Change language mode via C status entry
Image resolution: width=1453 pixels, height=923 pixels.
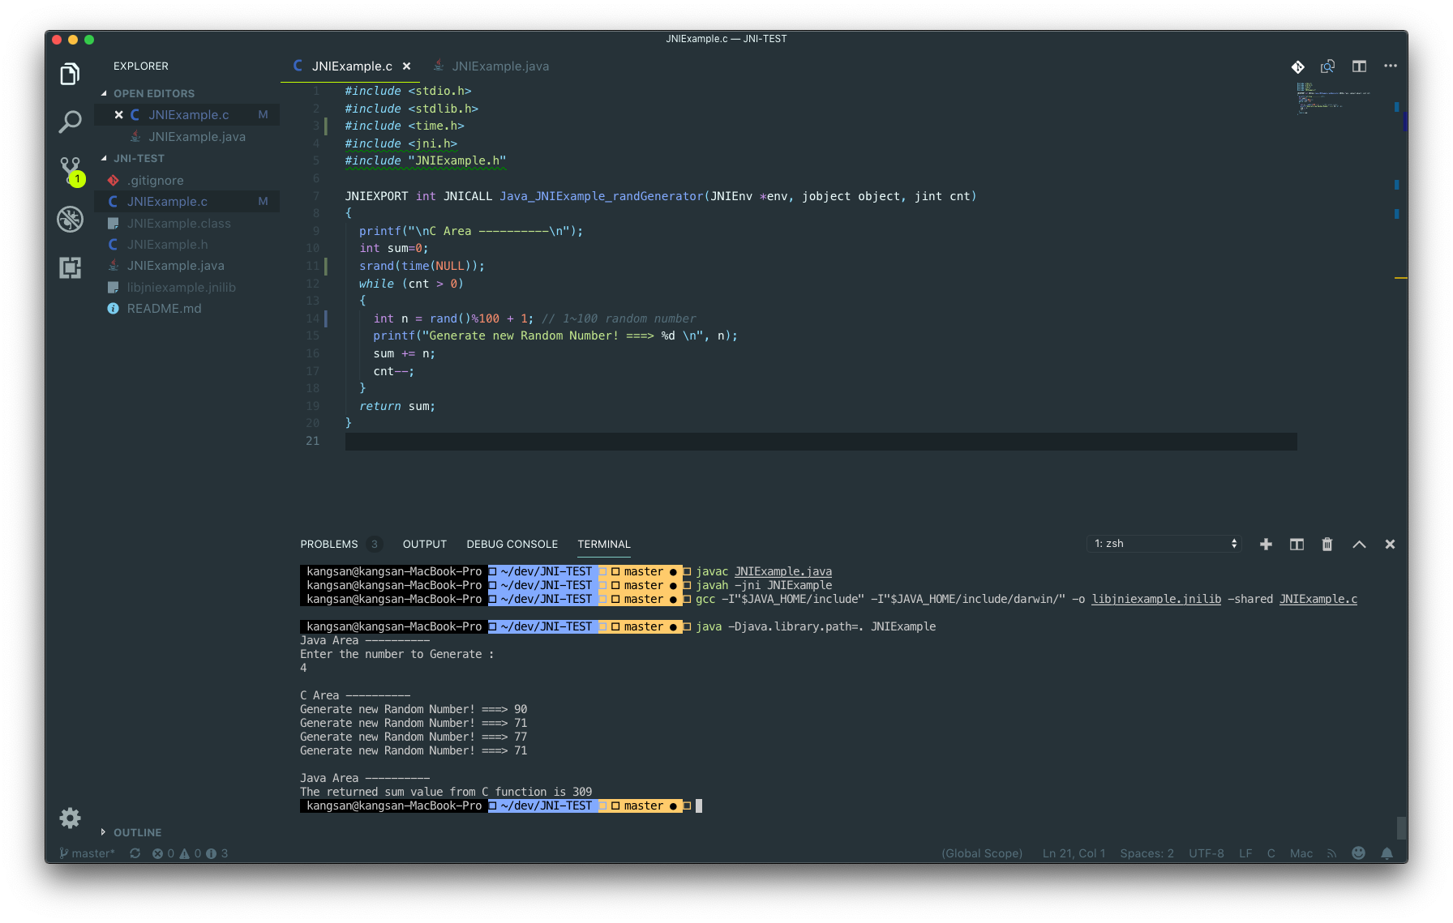click(1271, 853)
